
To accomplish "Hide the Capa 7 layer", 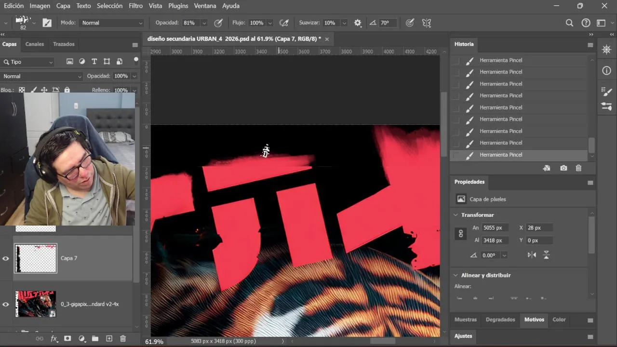I will click(6, 258).
